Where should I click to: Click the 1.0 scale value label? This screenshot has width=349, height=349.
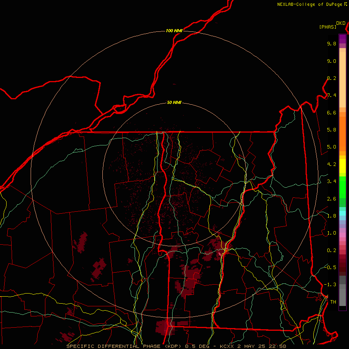click(332, 233)
